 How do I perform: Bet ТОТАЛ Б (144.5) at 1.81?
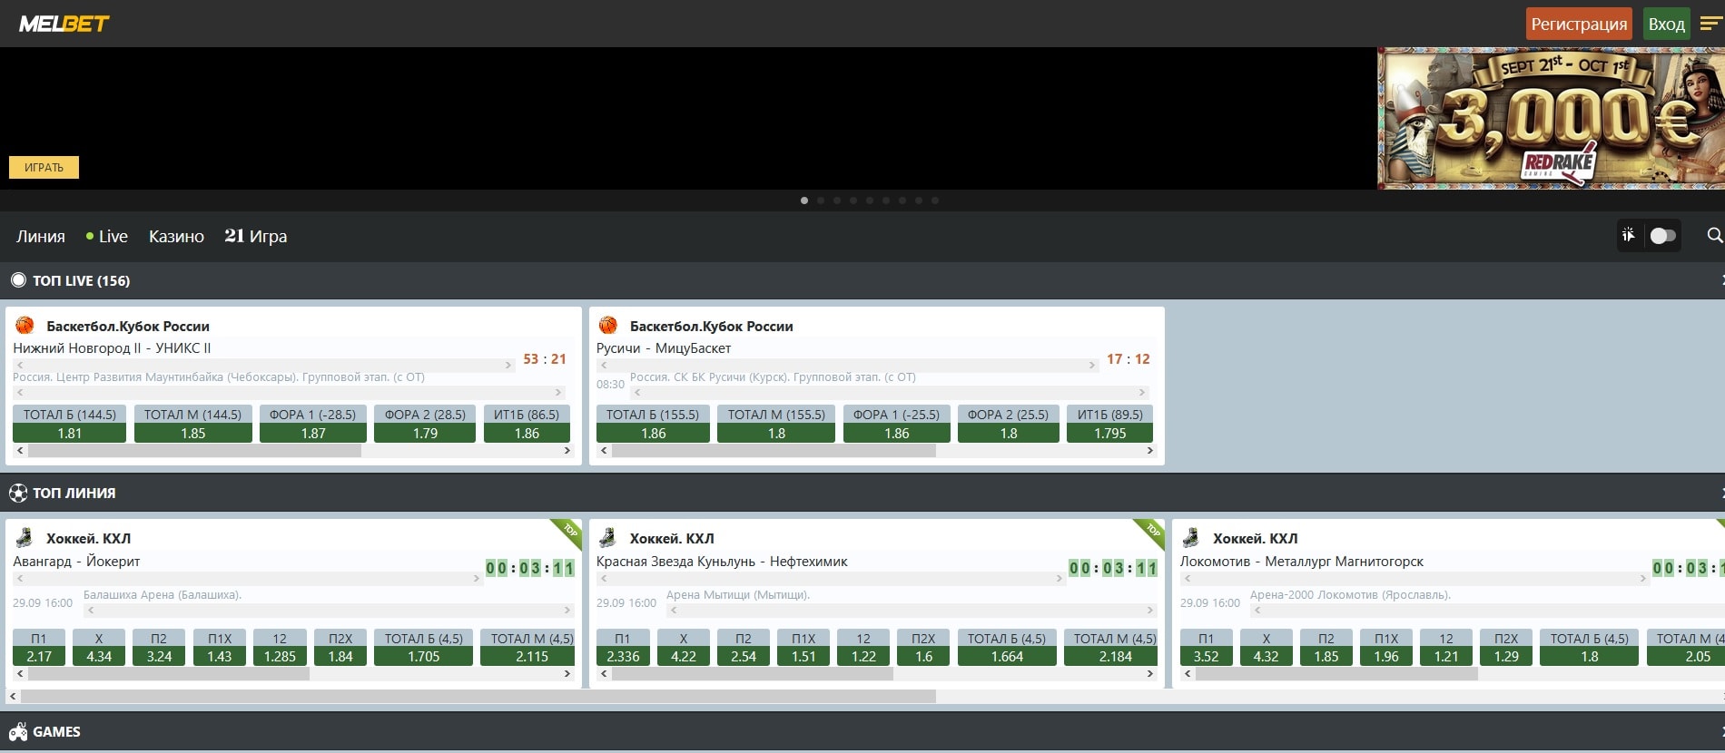tap(70, 424)
